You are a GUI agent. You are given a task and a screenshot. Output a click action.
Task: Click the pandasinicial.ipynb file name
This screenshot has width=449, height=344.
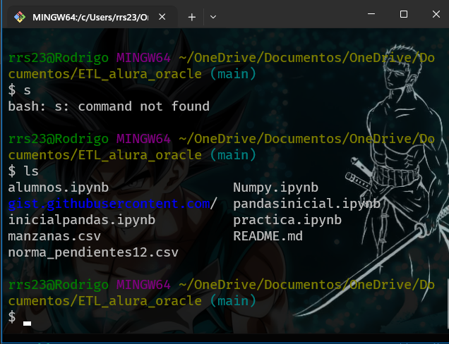tap(306, 204)
